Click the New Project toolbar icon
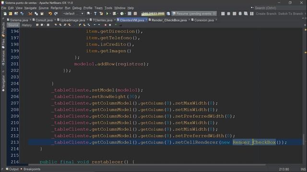This screenshot has height=172, width=307. 11,14
